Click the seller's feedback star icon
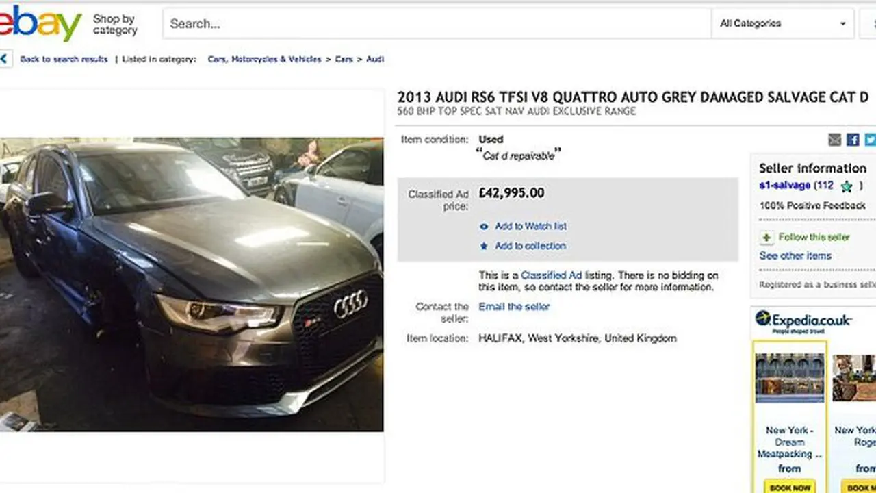The width and height of the screenshot is (876, 493). pos(847,186)
